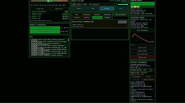Toggle Show purchased upgrades
The image size is (185, 103).
(x=120, y=15)
